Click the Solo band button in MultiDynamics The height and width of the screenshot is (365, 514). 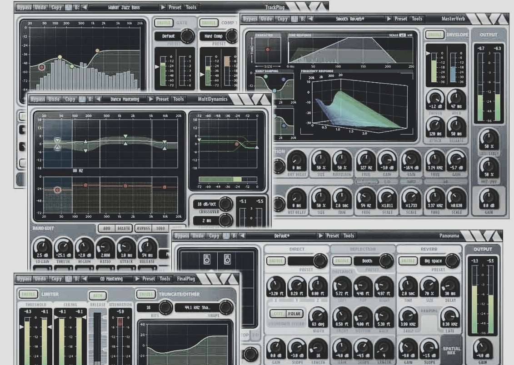(160, 228)
